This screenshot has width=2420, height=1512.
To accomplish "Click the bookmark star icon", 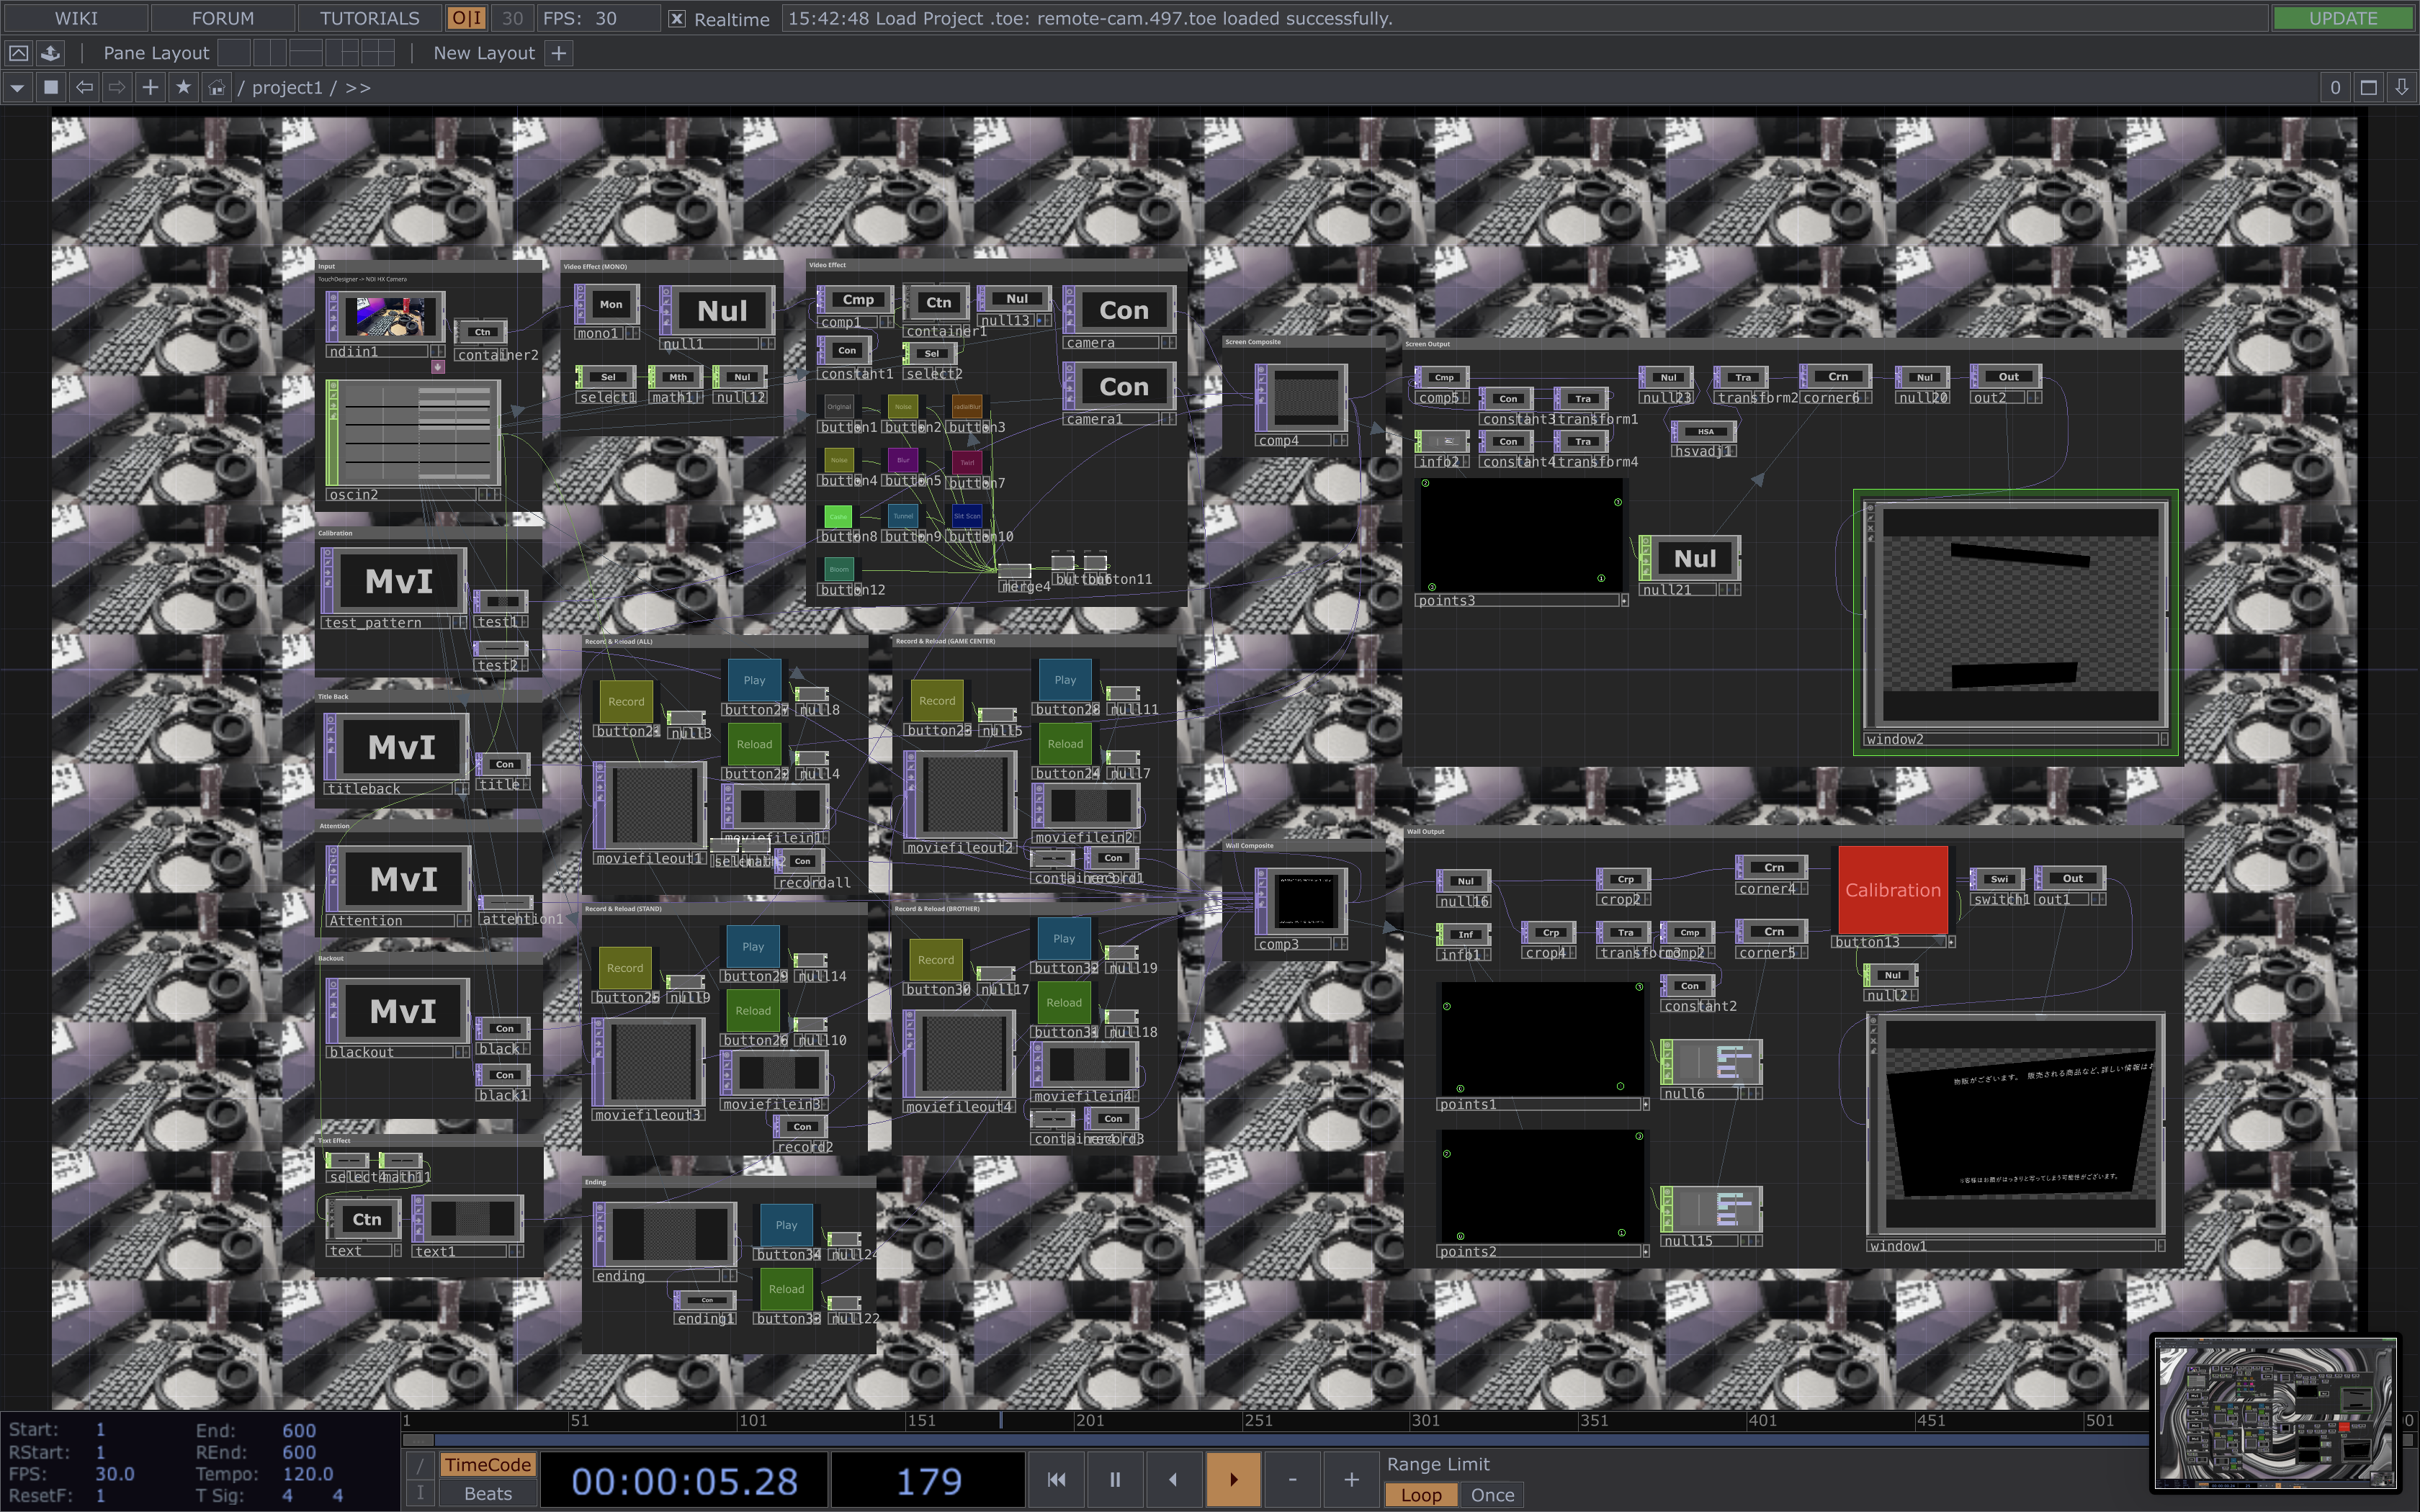I will click(x=183, y=88).
